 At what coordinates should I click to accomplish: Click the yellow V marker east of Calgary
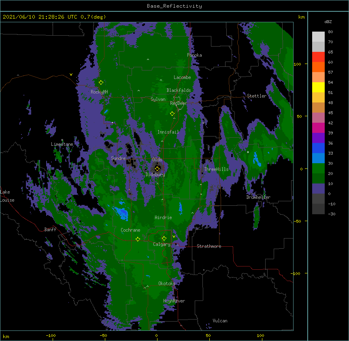tap(174, 237)
